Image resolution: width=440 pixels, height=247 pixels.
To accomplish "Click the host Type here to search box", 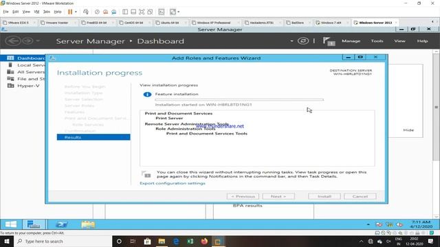I will coord(63,241).
